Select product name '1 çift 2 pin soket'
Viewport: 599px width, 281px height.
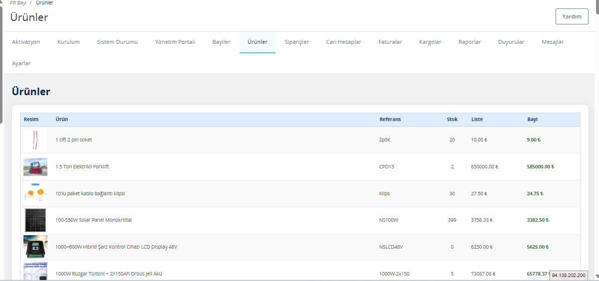pos(74,140)
